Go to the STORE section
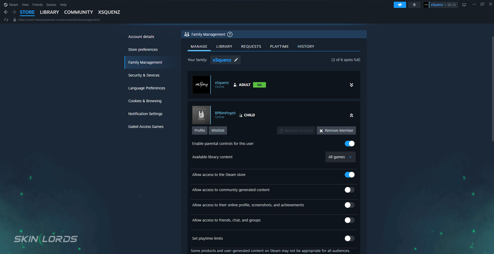 [27, 12]
